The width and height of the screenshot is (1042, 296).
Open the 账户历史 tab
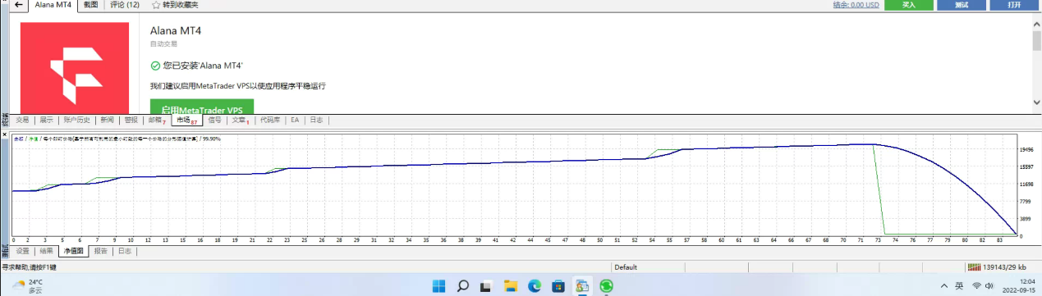(76, 120)
